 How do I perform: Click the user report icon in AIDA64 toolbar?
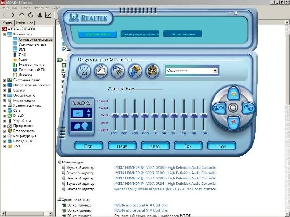click(40, 15)
